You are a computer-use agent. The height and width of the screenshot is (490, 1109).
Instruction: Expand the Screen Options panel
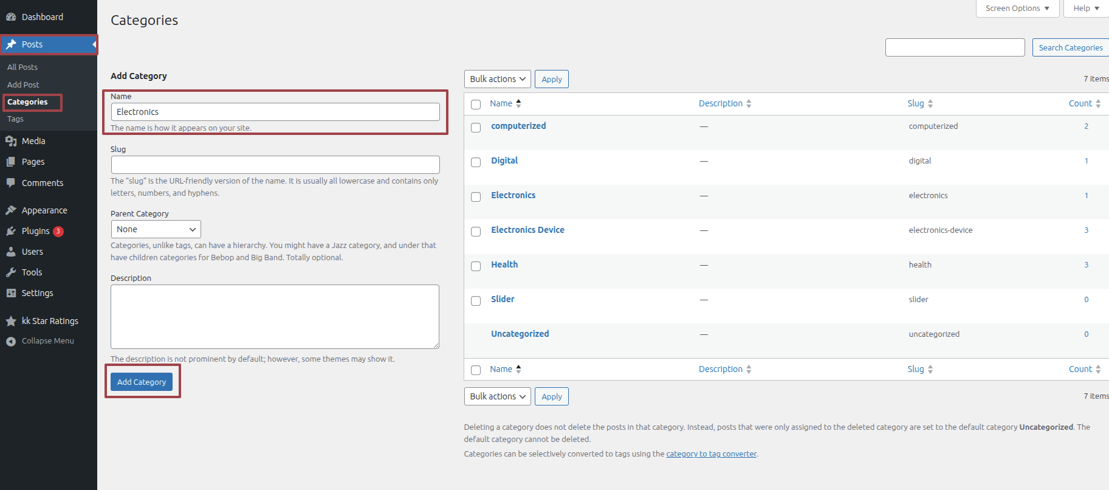tap(1017, 9)
